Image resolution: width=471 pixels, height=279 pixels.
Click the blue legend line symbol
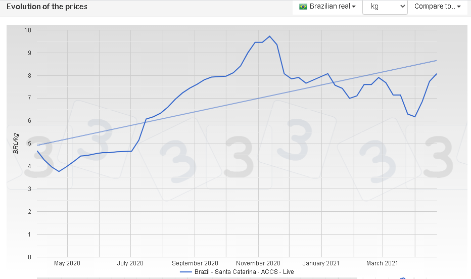tap(186, 271)
